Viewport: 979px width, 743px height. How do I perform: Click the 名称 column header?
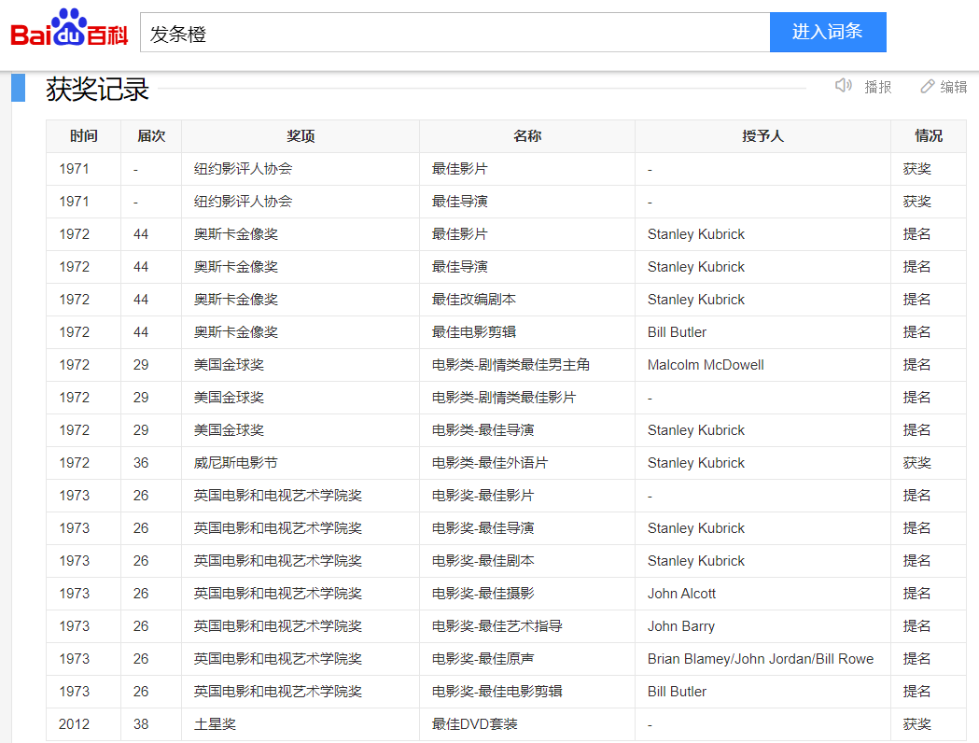pyautogui.click(x=527, y=136)
